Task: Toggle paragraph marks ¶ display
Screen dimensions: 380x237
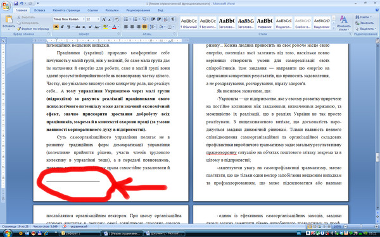Action: tap(172, 20)
